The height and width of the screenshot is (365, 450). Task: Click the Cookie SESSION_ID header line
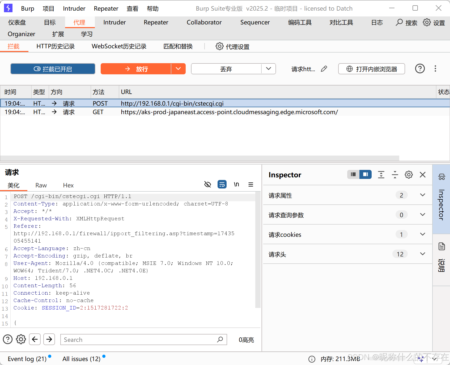71,308
